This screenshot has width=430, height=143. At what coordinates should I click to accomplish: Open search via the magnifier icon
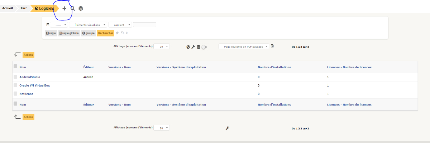tap(73, 9)
